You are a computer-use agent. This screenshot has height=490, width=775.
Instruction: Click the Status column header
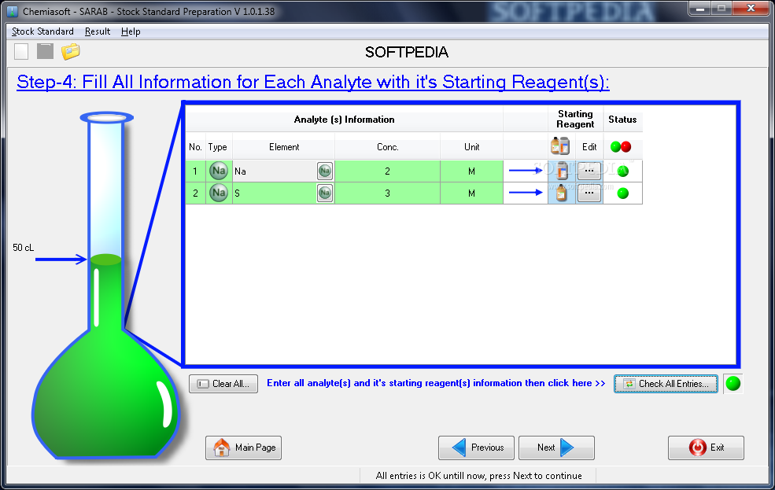click(622, 119)
